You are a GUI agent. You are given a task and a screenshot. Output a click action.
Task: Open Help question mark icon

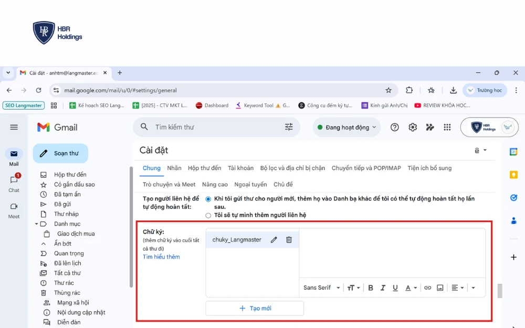[394, 127]
